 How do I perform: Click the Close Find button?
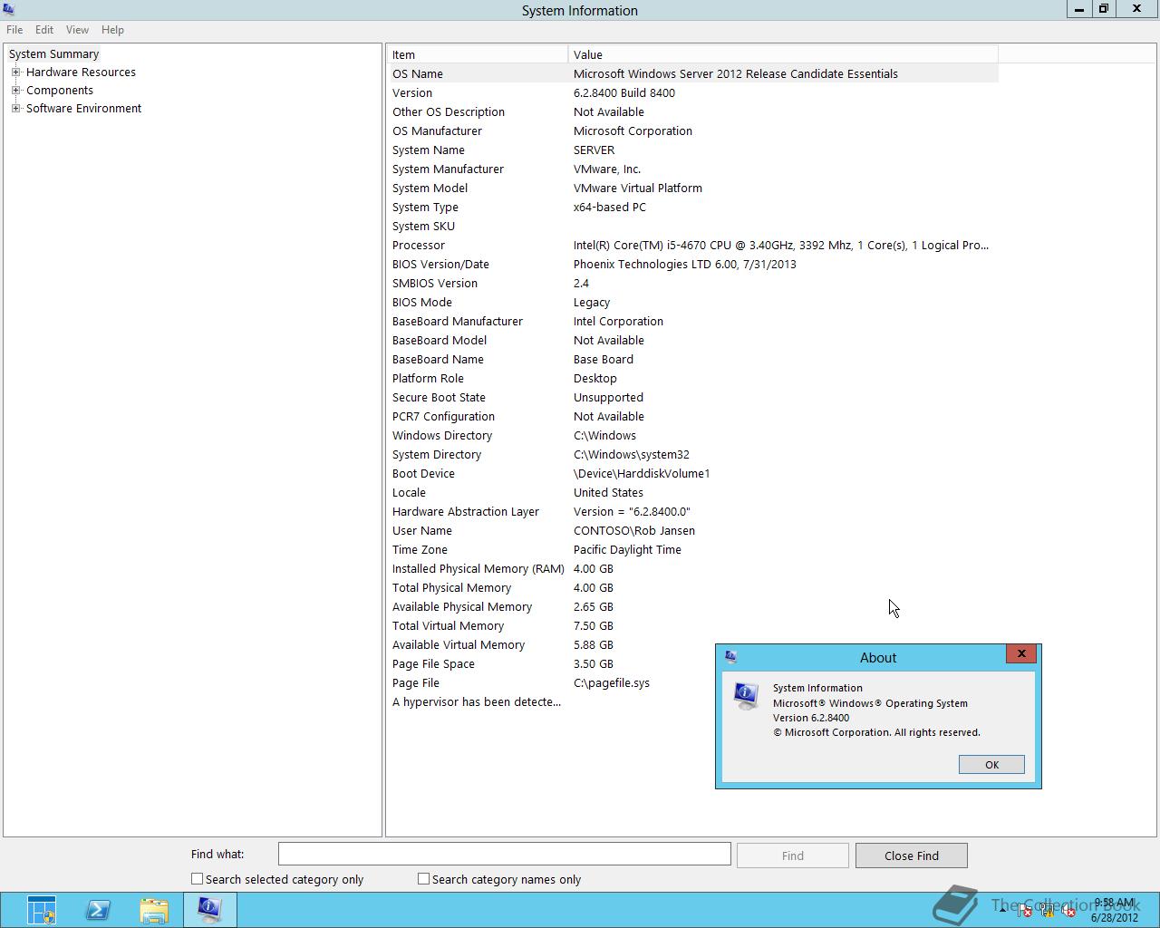(x=912, y=855)
